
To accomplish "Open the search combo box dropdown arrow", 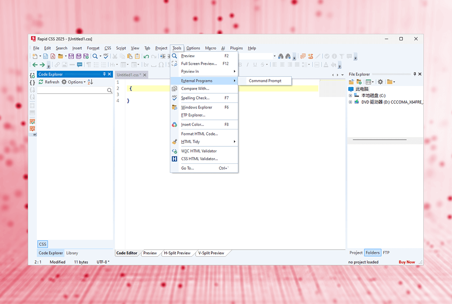I will click(x=274, y=56).
